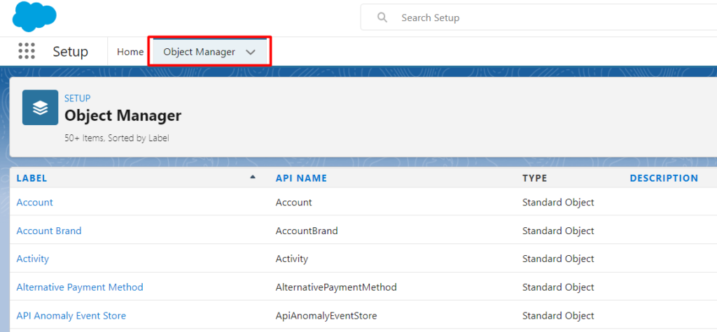The image size is (717, 332).
Task: Select the Object Manager tab
Action: [x=199, y=52]
